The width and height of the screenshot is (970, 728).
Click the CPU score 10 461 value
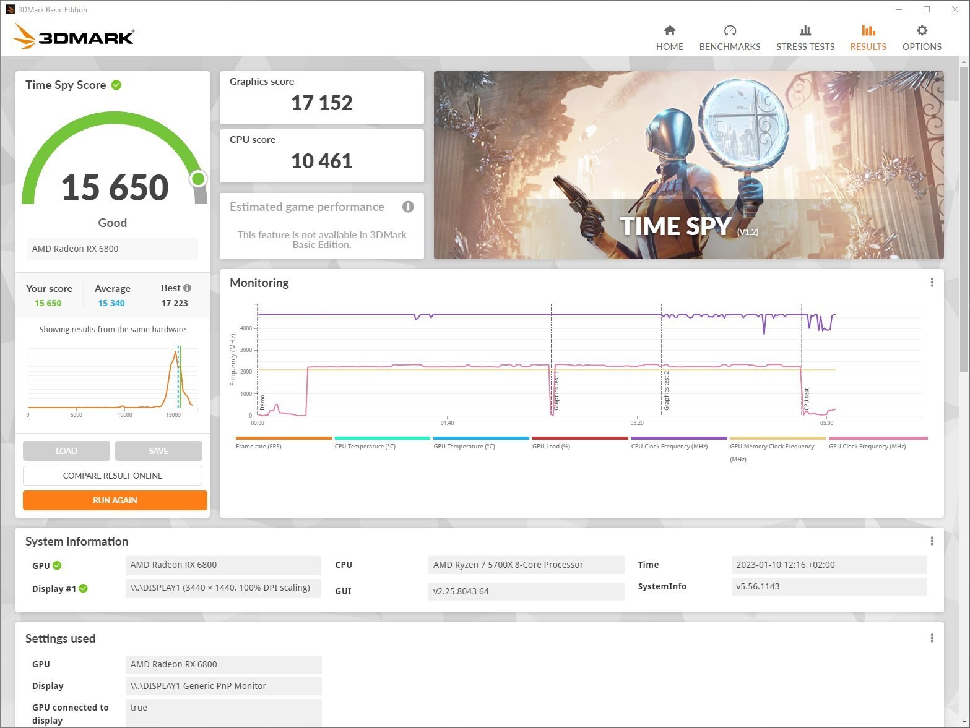322,161
